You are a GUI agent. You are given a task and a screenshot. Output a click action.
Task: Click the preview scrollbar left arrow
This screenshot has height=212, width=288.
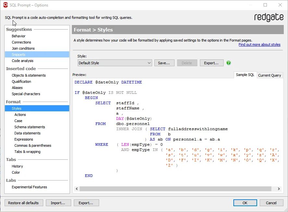pos(77,189)
